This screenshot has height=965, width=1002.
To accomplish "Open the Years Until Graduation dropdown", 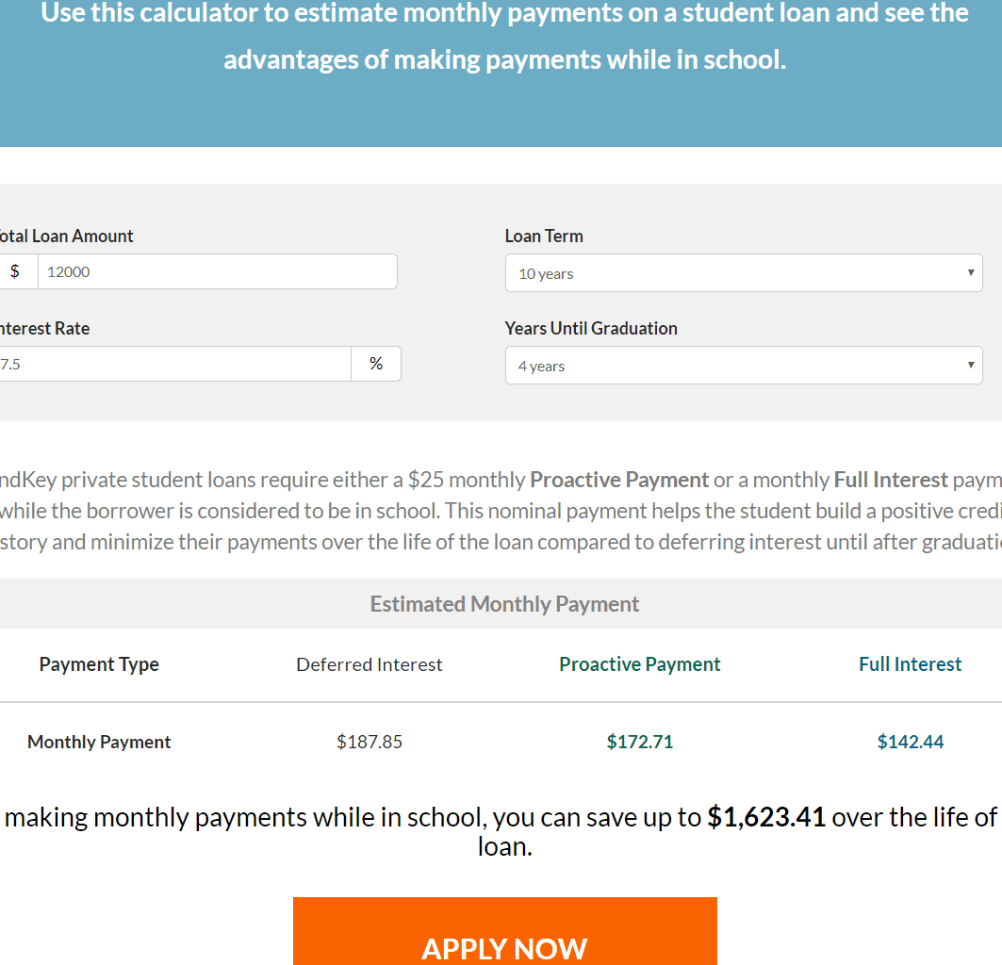I will point(744,365).
